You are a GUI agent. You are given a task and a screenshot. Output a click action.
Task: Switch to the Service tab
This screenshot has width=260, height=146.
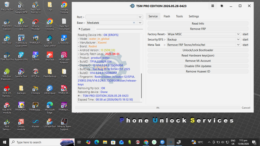coord(153,16)
